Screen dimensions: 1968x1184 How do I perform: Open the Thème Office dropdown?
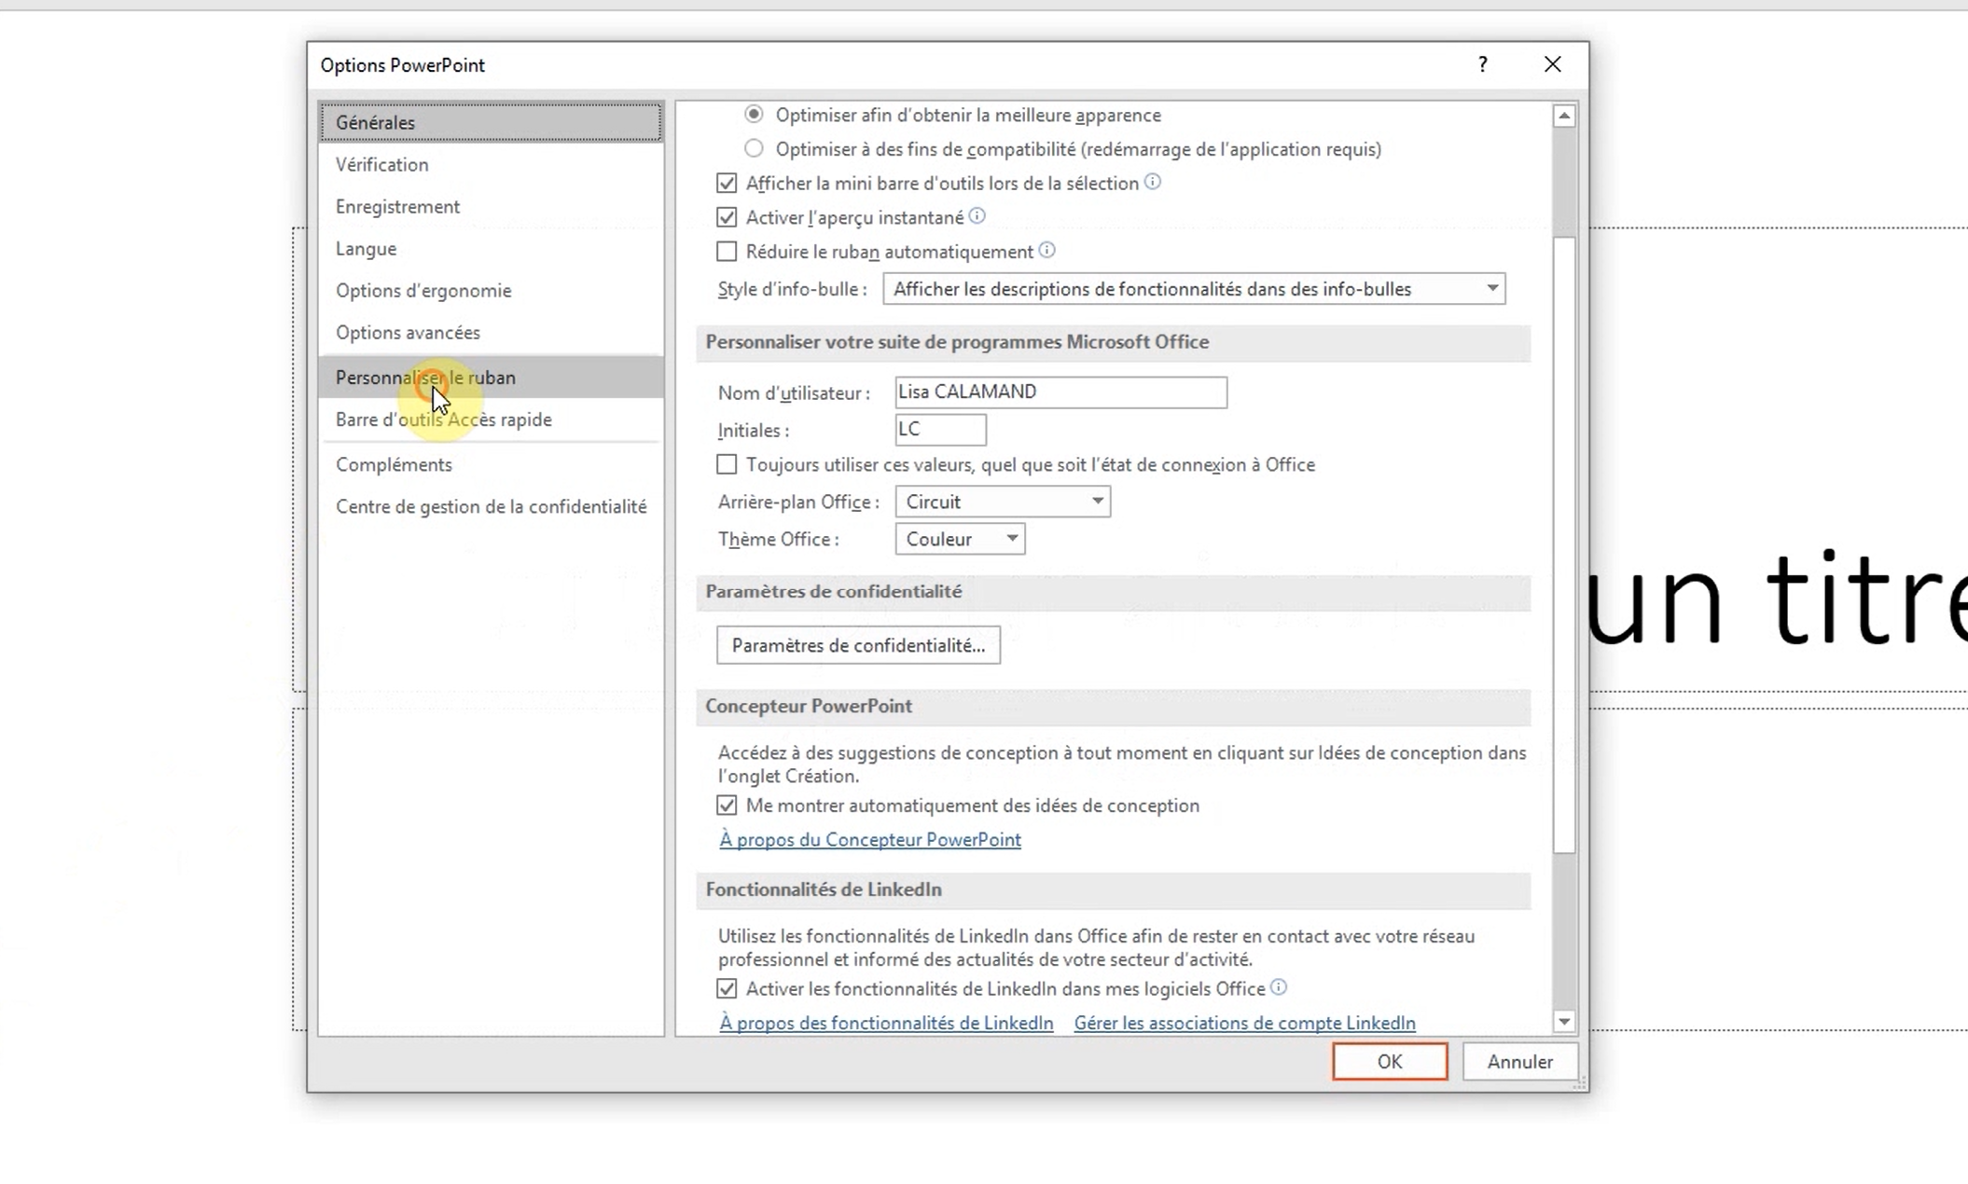960,539
